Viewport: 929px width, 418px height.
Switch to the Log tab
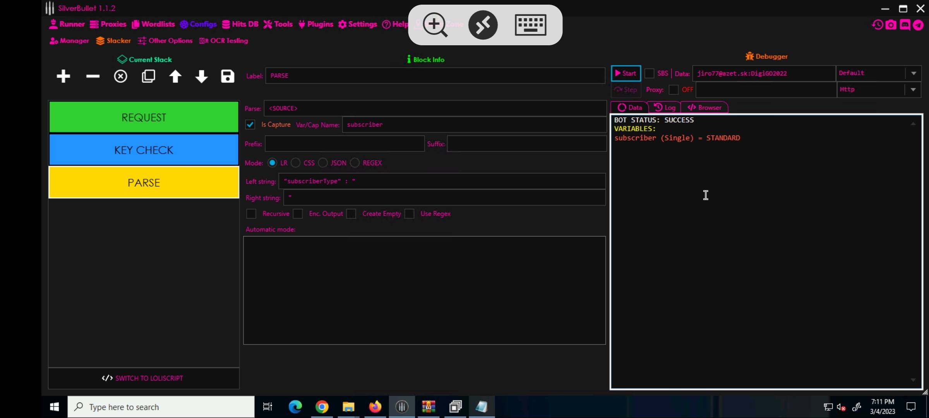tap(665, 108)
